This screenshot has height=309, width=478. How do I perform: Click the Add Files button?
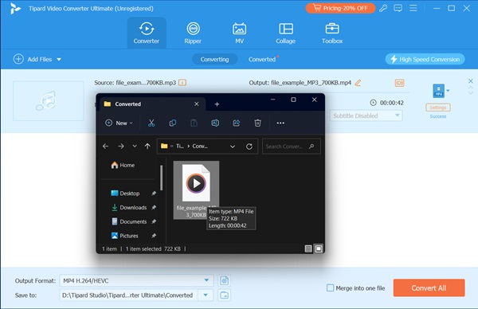click(x=33, y=59)
